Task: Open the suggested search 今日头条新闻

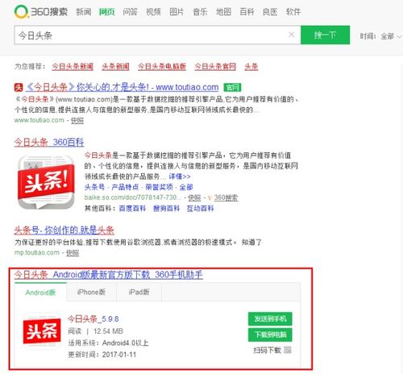Action: point(73,66)
